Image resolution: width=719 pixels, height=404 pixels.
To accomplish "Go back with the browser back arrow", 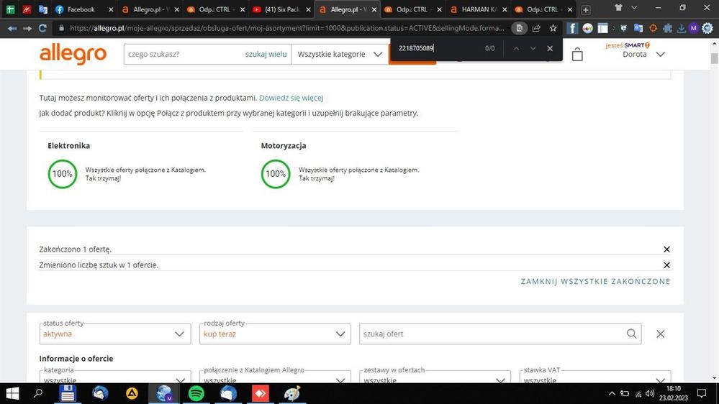I will [x=12, y=29].
